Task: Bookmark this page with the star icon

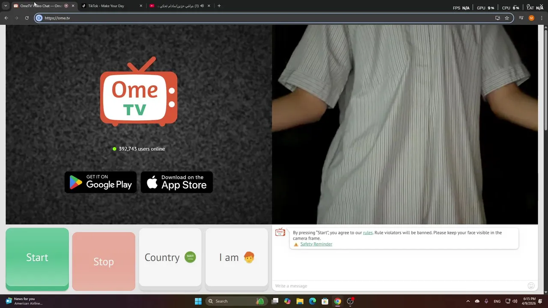Action: pyautogui.click(x=507, y=18)
